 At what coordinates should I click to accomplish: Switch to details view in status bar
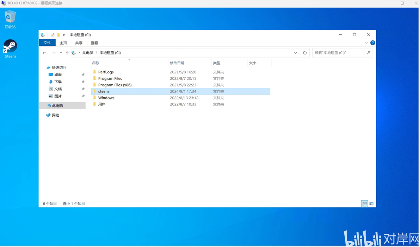point(365,204)
